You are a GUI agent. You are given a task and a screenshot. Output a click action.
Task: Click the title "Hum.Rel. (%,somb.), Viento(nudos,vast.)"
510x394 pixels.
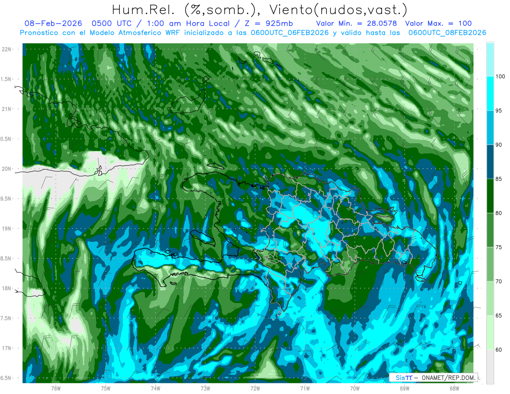(x=260, y=9)
